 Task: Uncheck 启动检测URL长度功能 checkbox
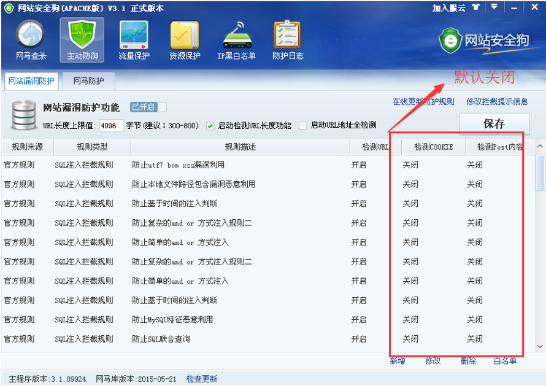[x=210, y=126]
